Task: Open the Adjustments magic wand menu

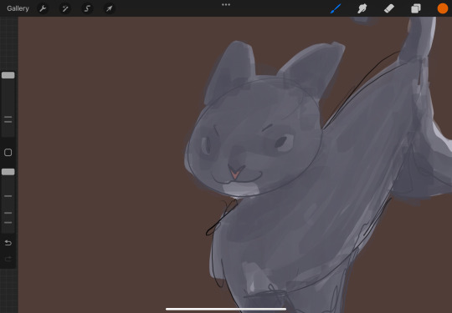Action: click(64, 8)
